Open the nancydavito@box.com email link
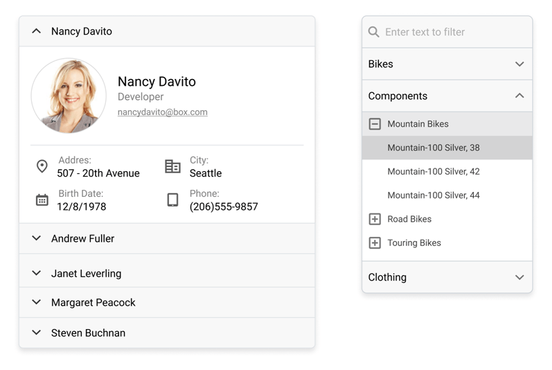The width and height of the screenshot is (552, 370). coord(163,112)
